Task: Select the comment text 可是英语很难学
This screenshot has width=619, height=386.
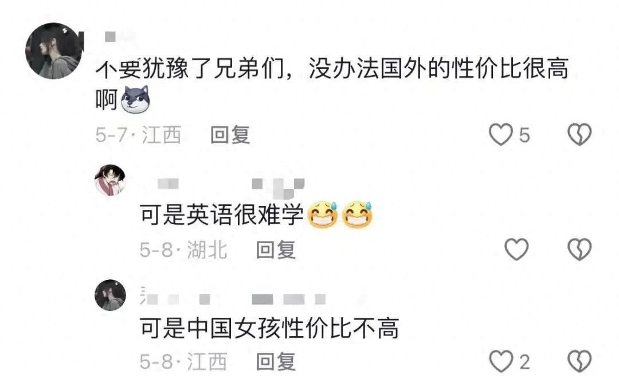Action: (x=221, y=215)
